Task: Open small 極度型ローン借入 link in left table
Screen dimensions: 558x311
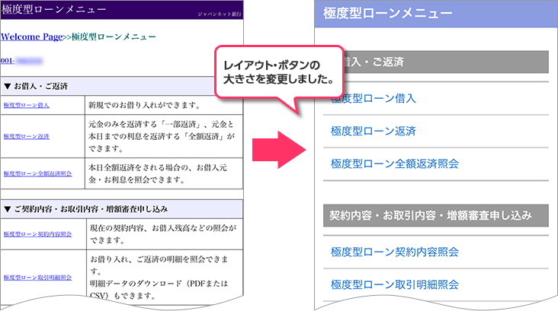Action: click(27, 105)
